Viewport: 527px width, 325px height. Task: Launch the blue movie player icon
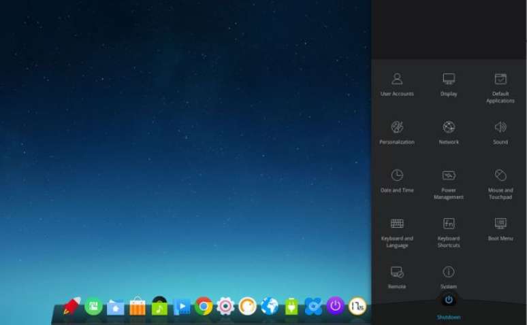(x=182, y=306)
